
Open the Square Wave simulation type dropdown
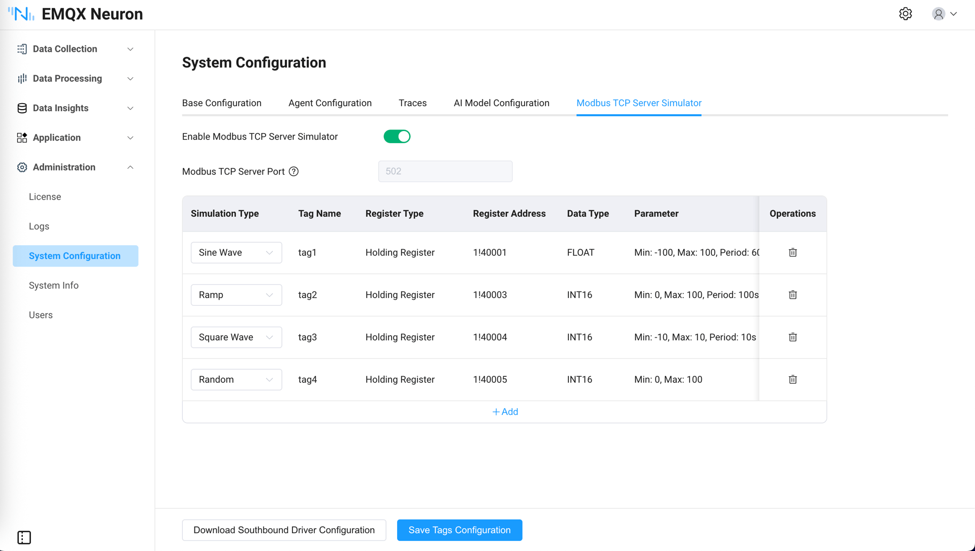click(236, 337)
